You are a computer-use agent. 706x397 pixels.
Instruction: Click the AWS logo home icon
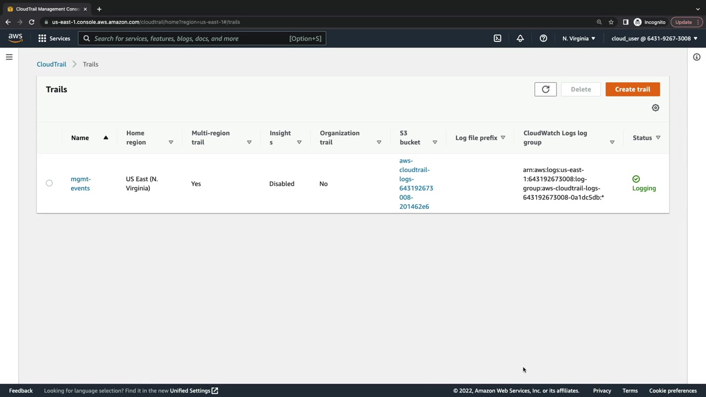(15, 38)
